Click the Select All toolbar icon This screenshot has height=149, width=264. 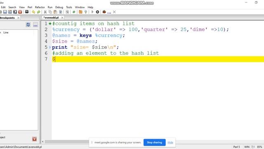click(x=61, y=12)
